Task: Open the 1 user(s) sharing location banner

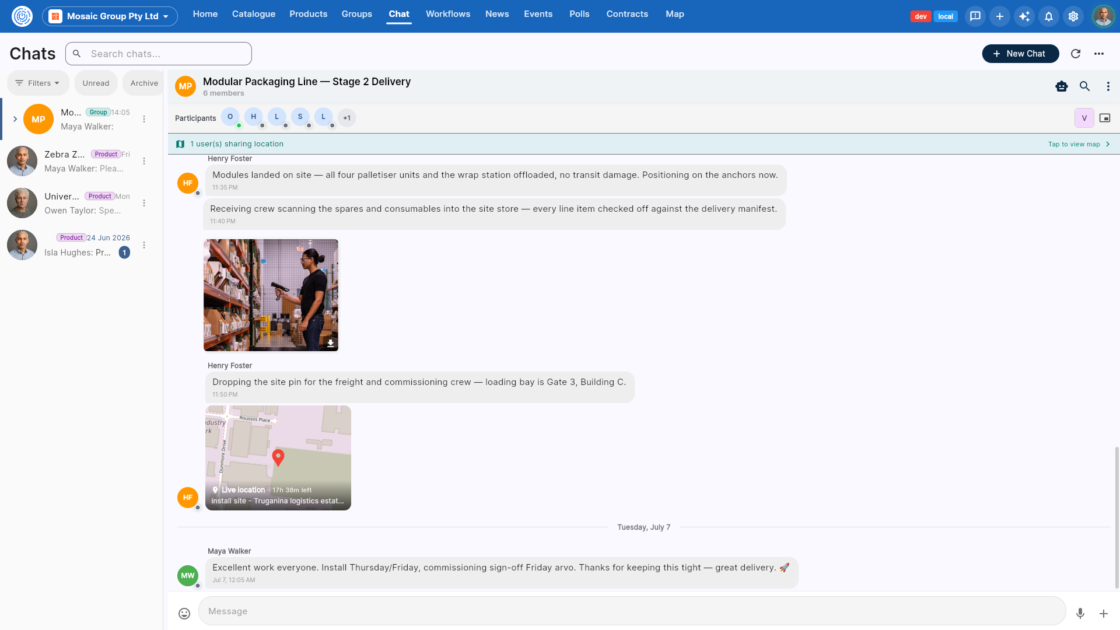Action: (x=643, y=144)
